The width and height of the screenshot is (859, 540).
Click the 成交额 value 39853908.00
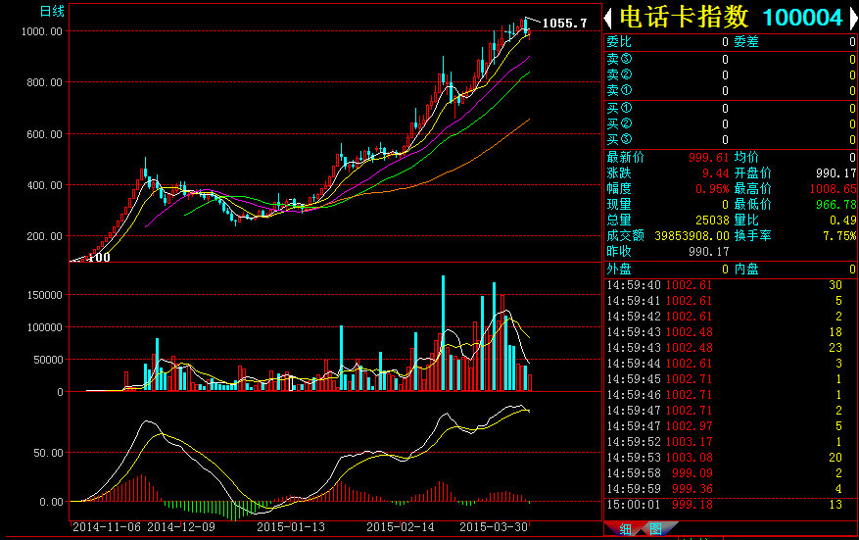692,236
